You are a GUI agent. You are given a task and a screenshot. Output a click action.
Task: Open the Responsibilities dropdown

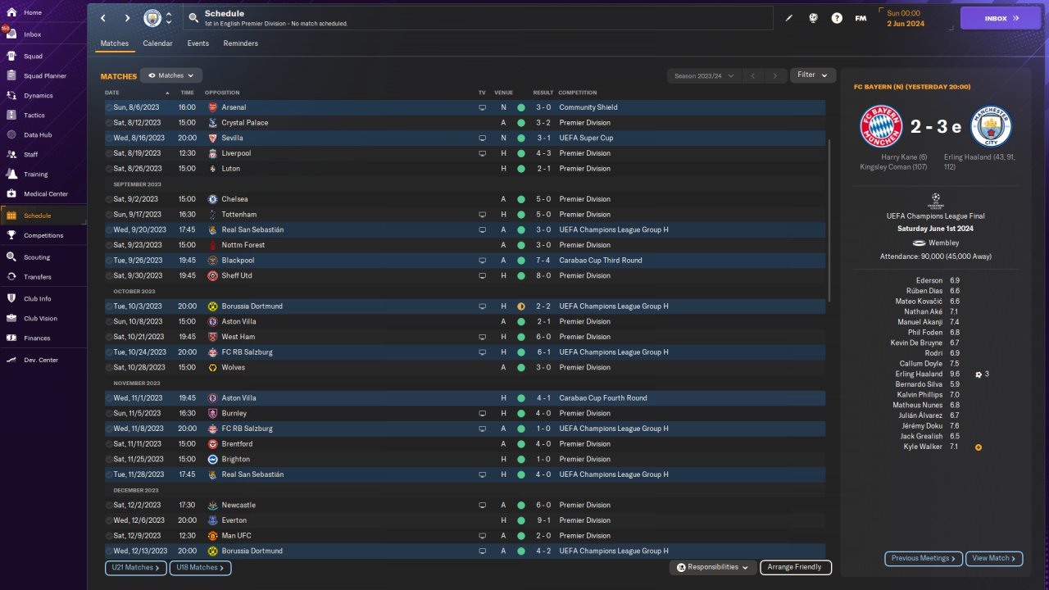click(x=713, y=567)
